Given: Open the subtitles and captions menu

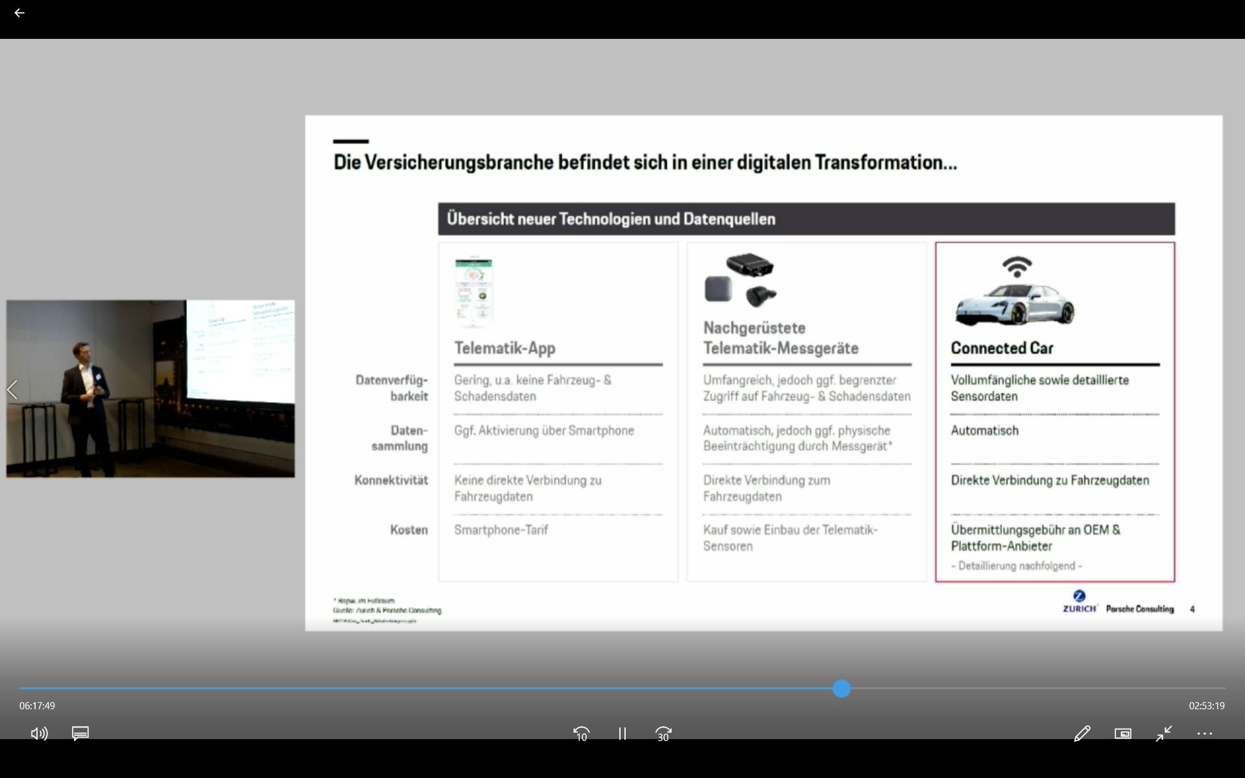Looking at the screenshot, I should tap(80, 733).
